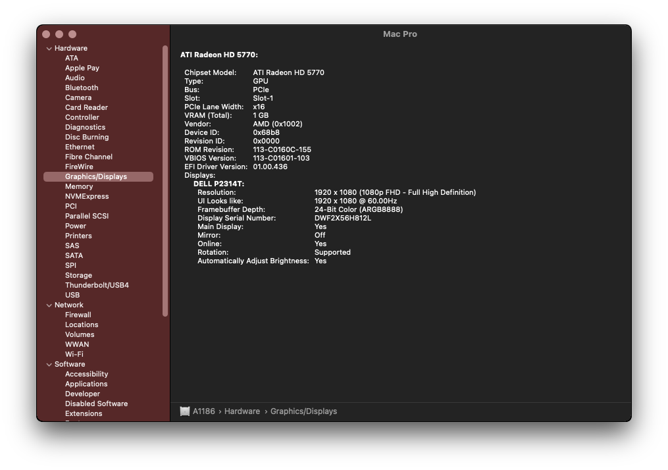Select Memory in the sidebar
Viewport: 668px width, 470px height.
coord(79,186)
